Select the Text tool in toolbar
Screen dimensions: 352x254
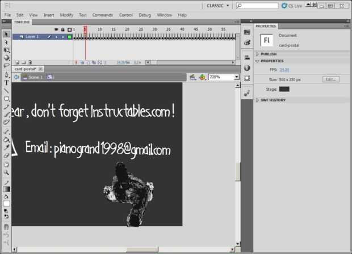point(6,83)
